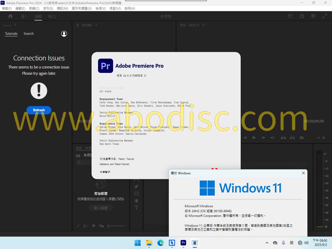Open the taskbar clock and date

tap(320, 243)
